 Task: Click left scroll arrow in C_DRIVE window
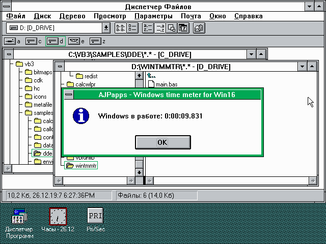point(8,168)
